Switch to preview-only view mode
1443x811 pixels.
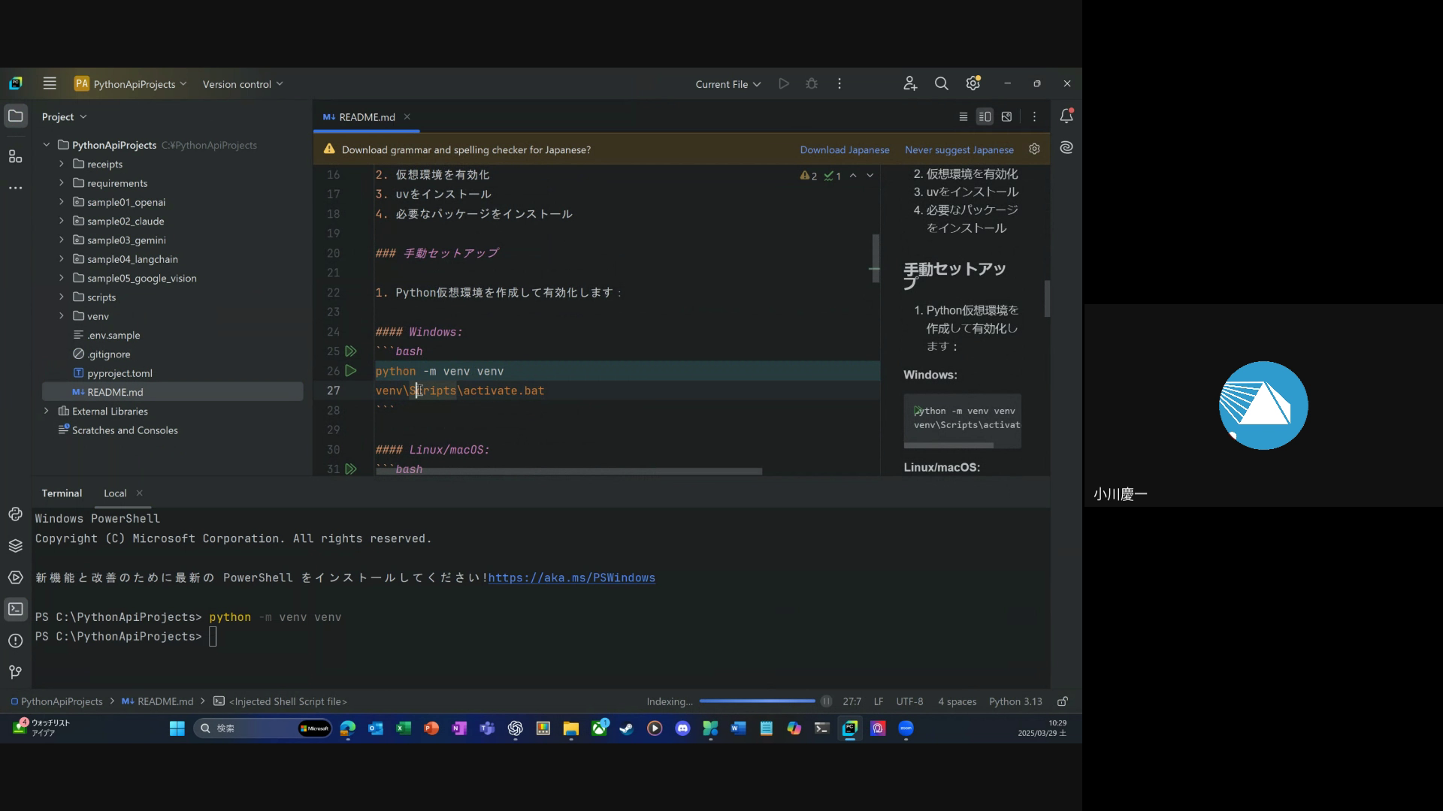1006,116
